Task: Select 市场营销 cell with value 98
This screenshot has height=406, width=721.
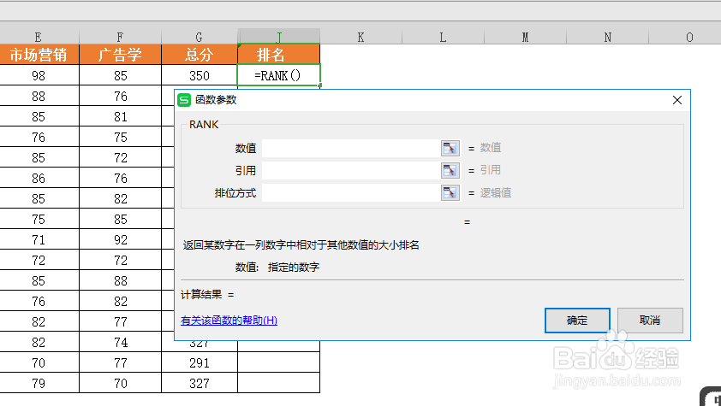Action: click(39, 75)
